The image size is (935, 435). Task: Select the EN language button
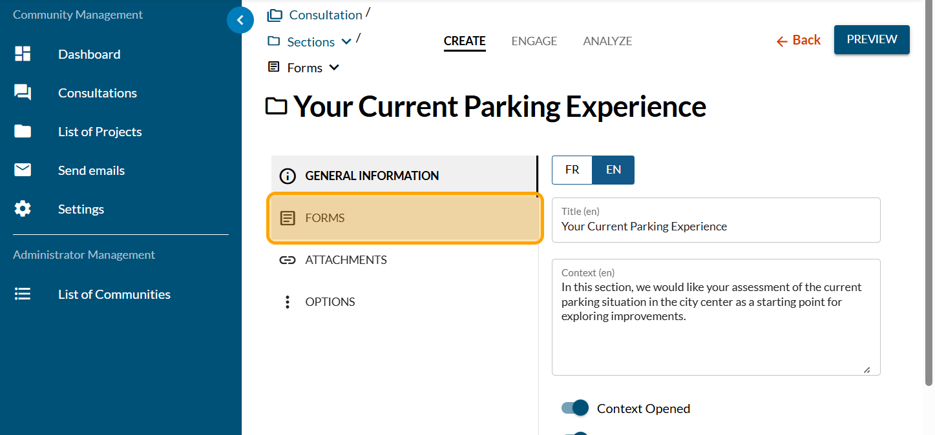(x=613, y=170)
